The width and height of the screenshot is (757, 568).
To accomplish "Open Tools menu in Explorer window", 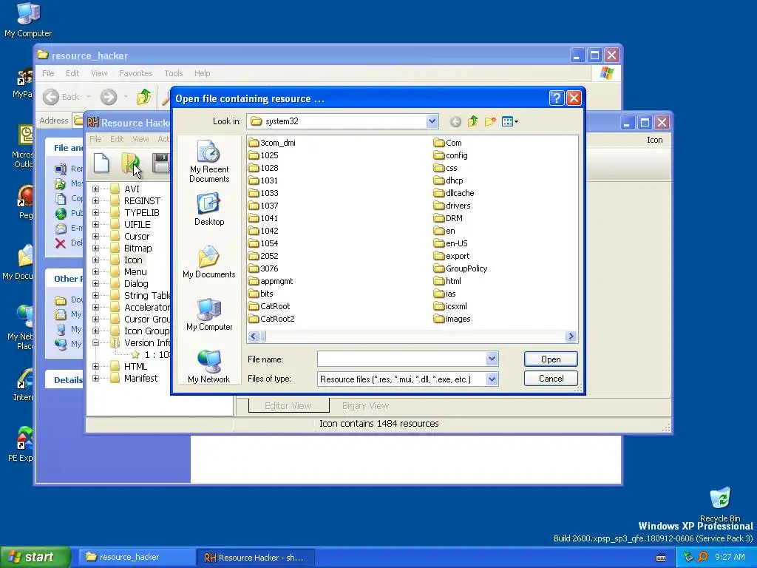I will (x=173, y=73).
